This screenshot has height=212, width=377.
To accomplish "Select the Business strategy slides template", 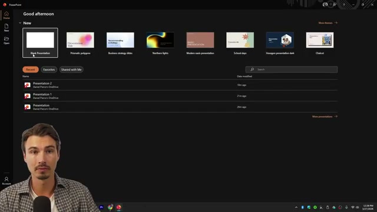I will pos(120,43).
